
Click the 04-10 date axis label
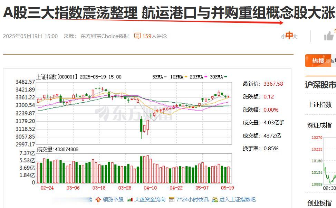150,188
